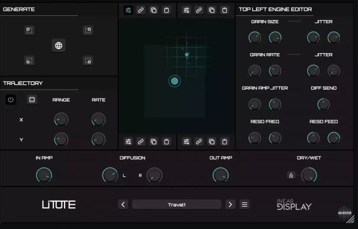Screen dimensions: 358x229
Task: Toggle bottom left engine link icon
Action: tap(141, 142)
